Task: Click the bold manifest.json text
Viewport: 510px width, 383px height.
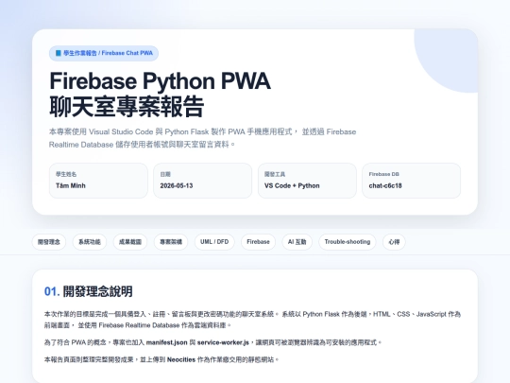Action: pyautogui.click(x=167, y=342)
